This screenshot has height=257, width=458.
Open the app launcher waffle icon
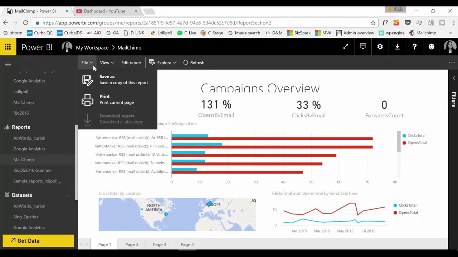point(8,47)
